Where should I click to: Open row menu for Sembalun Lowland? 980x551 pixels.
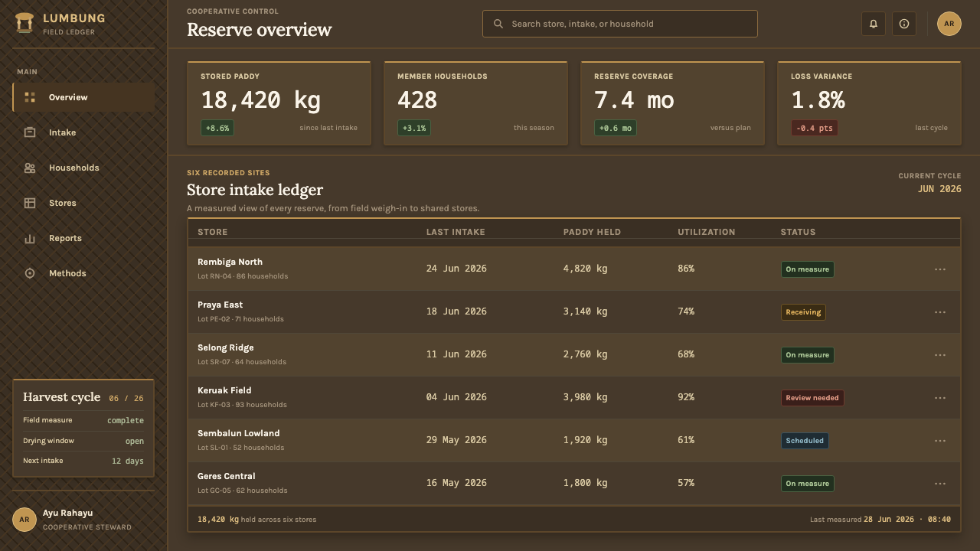click(x=940, y=441)
